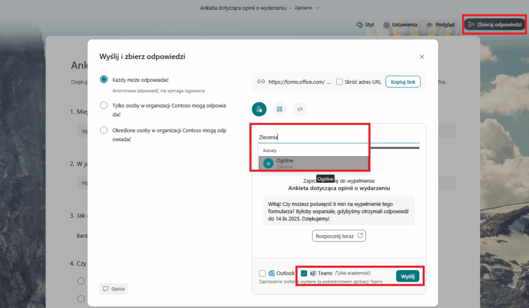This screenshot has height=308, width=529.
Task: Click the invitation share icon
Action: coord(259,109)
